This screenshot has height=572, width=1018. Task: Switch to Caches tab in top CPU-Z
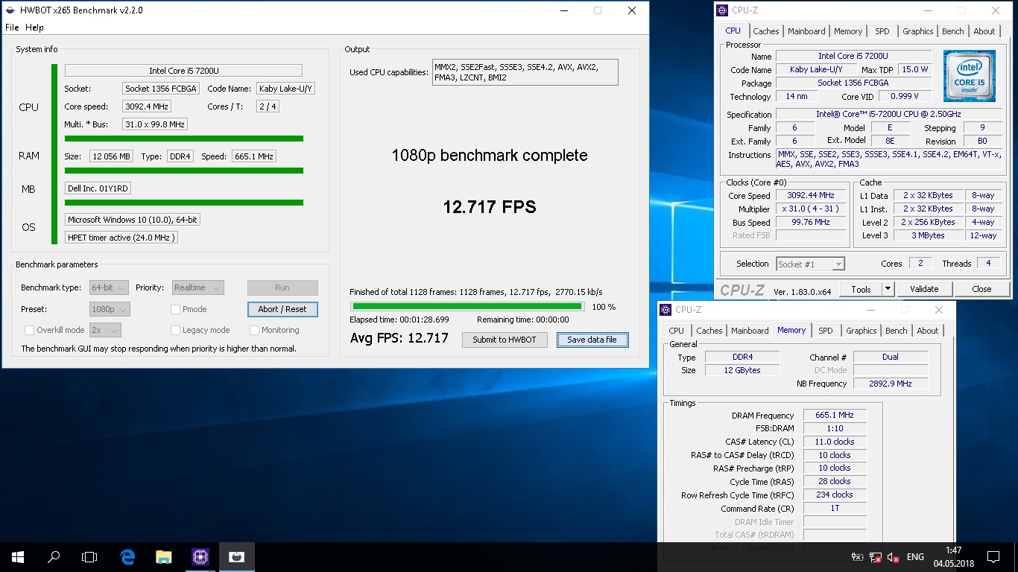click(766, 31)
